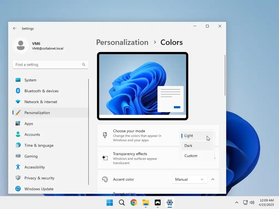Click the Privacy & security shield icon
This screenshot has height=209, width=279.
(x=18, y=178)
